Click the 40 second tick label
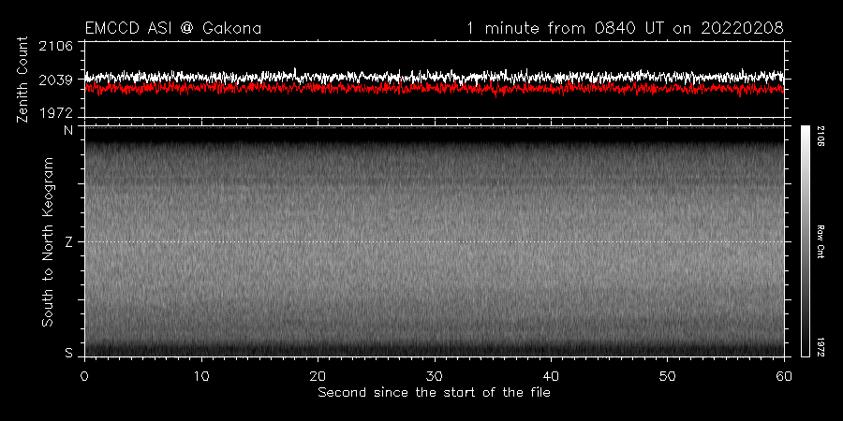Viewport: 843px width, 421px height. (x=551, y=376)
